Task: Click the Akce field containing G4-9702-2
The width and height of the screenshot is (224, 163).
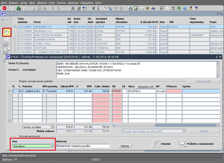Action: pyautogui.click(x=142, y=91)
